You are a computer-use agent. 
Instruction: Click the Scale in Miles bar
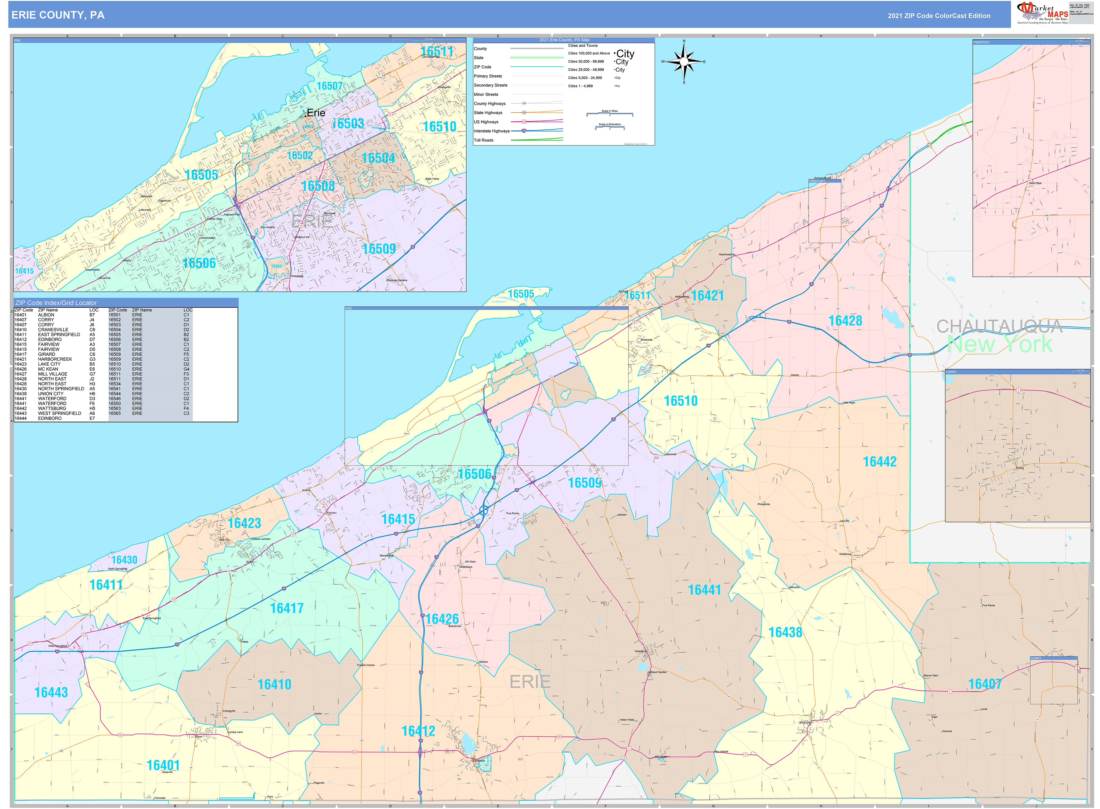pos(610,114)
